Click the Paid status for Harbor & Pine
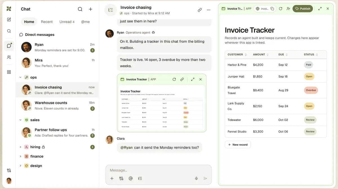 [x=309, y=65]
